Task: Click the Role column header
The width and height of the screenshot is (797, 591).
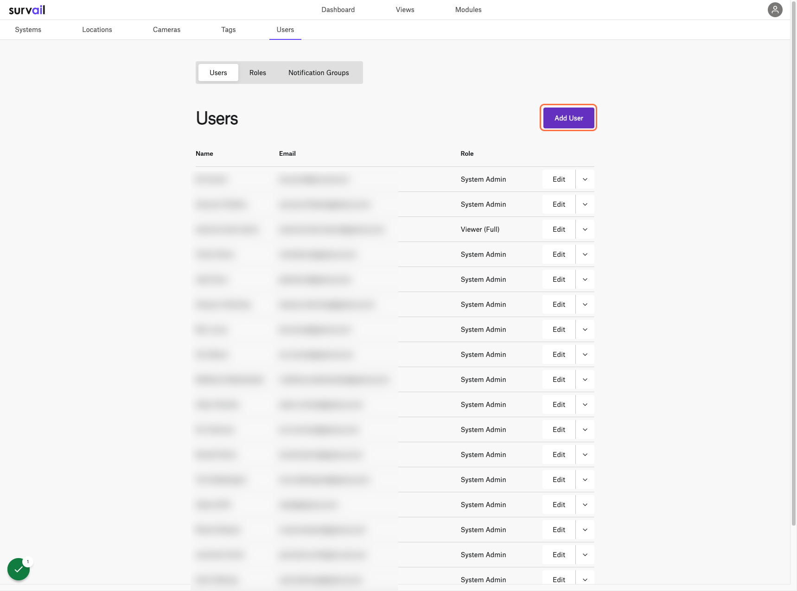Action: point(467,153)
